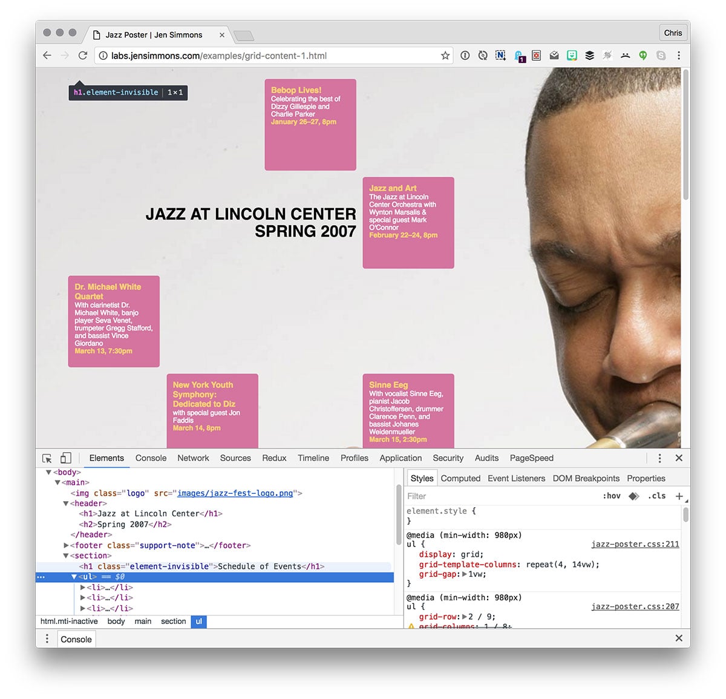The width and height of the screenshot is (726, 699).
Task: Click the address bar URL
Action: pyautogui.click(x=219, y=56)
